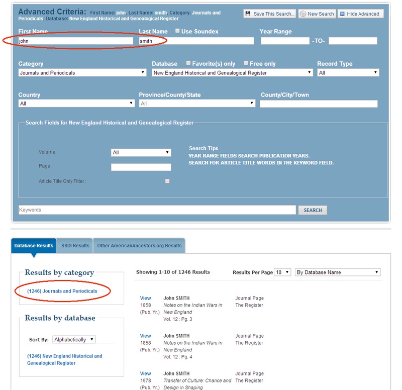Click the 'Advanced Criteria:' heading

52,12
